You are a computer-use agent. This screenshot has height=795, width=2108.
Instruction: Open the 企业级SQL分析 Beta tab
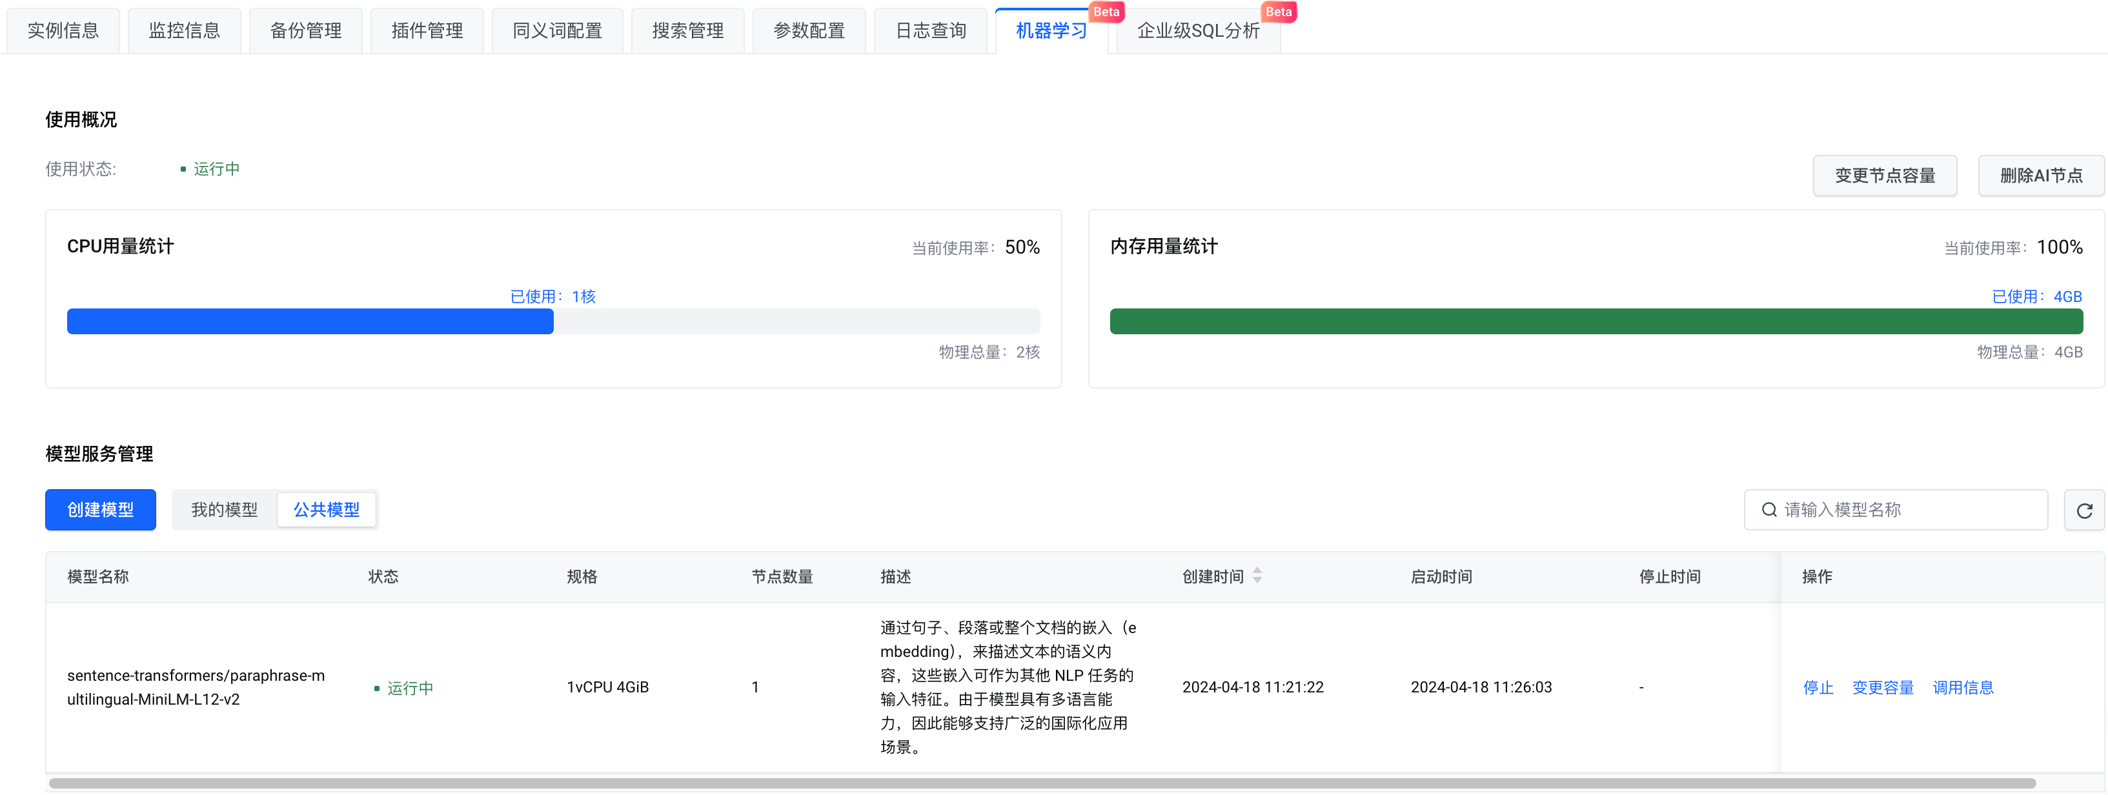click(x=1198, y=31)
